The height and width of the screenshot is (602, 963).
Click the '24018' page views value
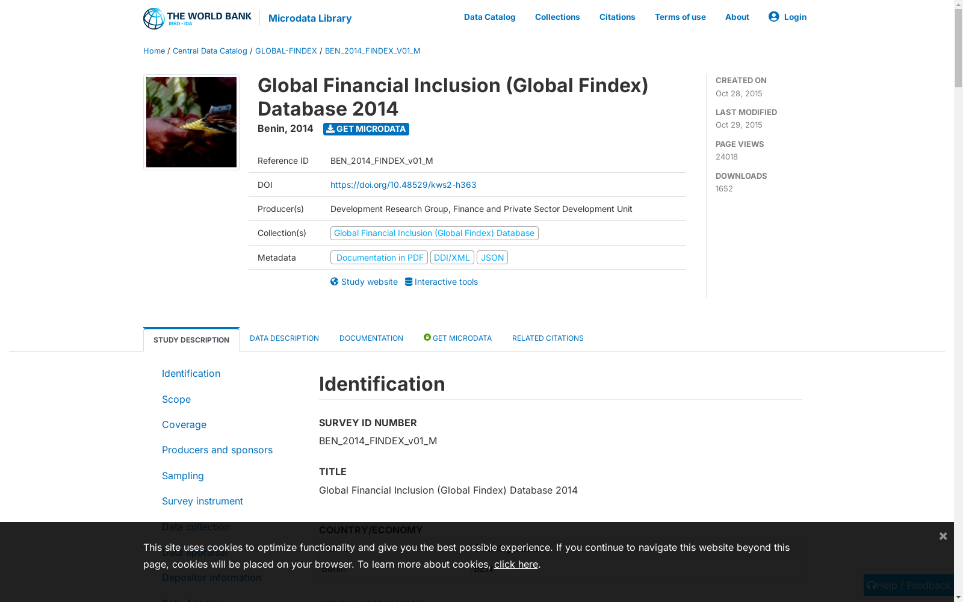pos(726,157)
